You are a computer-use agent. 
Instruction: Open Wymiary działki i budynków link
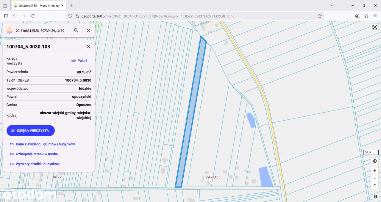35,164
